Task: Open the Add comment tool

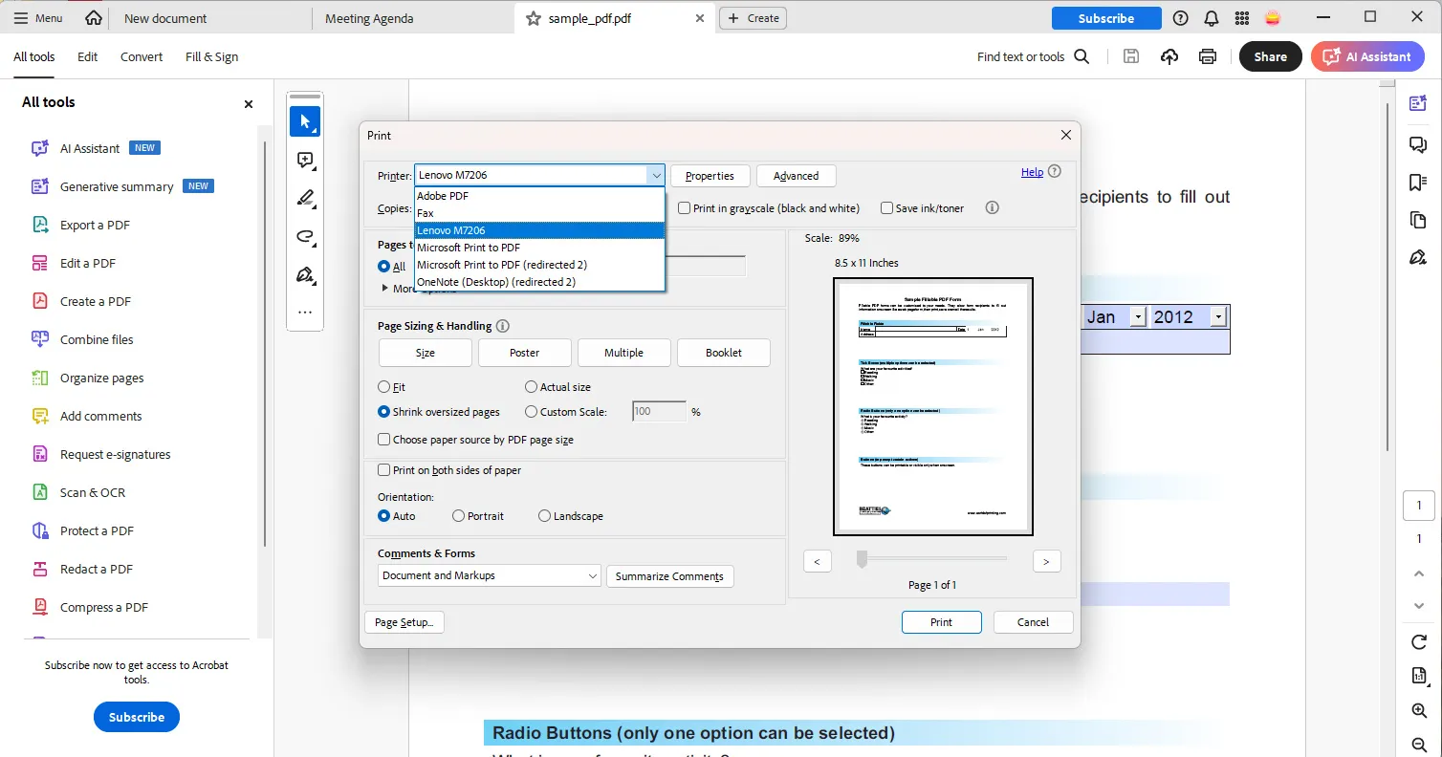Action: (304, 160)
